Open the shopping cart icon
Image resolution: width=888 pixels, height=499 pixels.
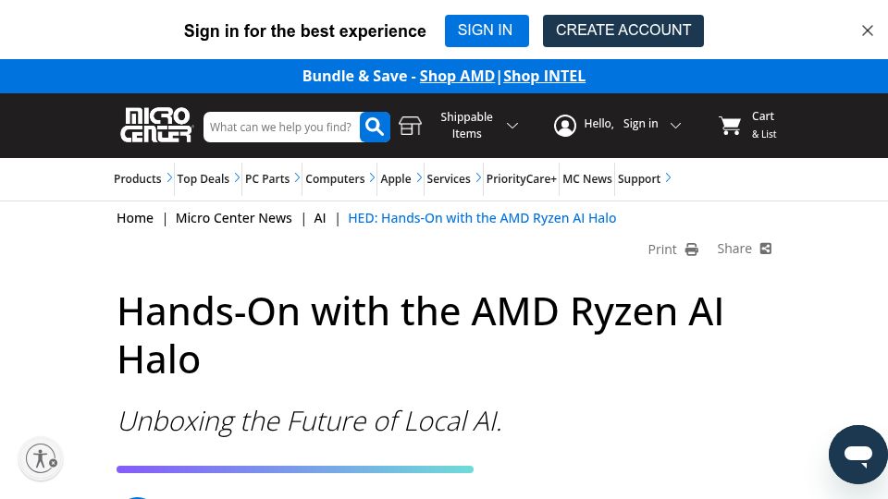pyautogui.click(x=730, y=126)
